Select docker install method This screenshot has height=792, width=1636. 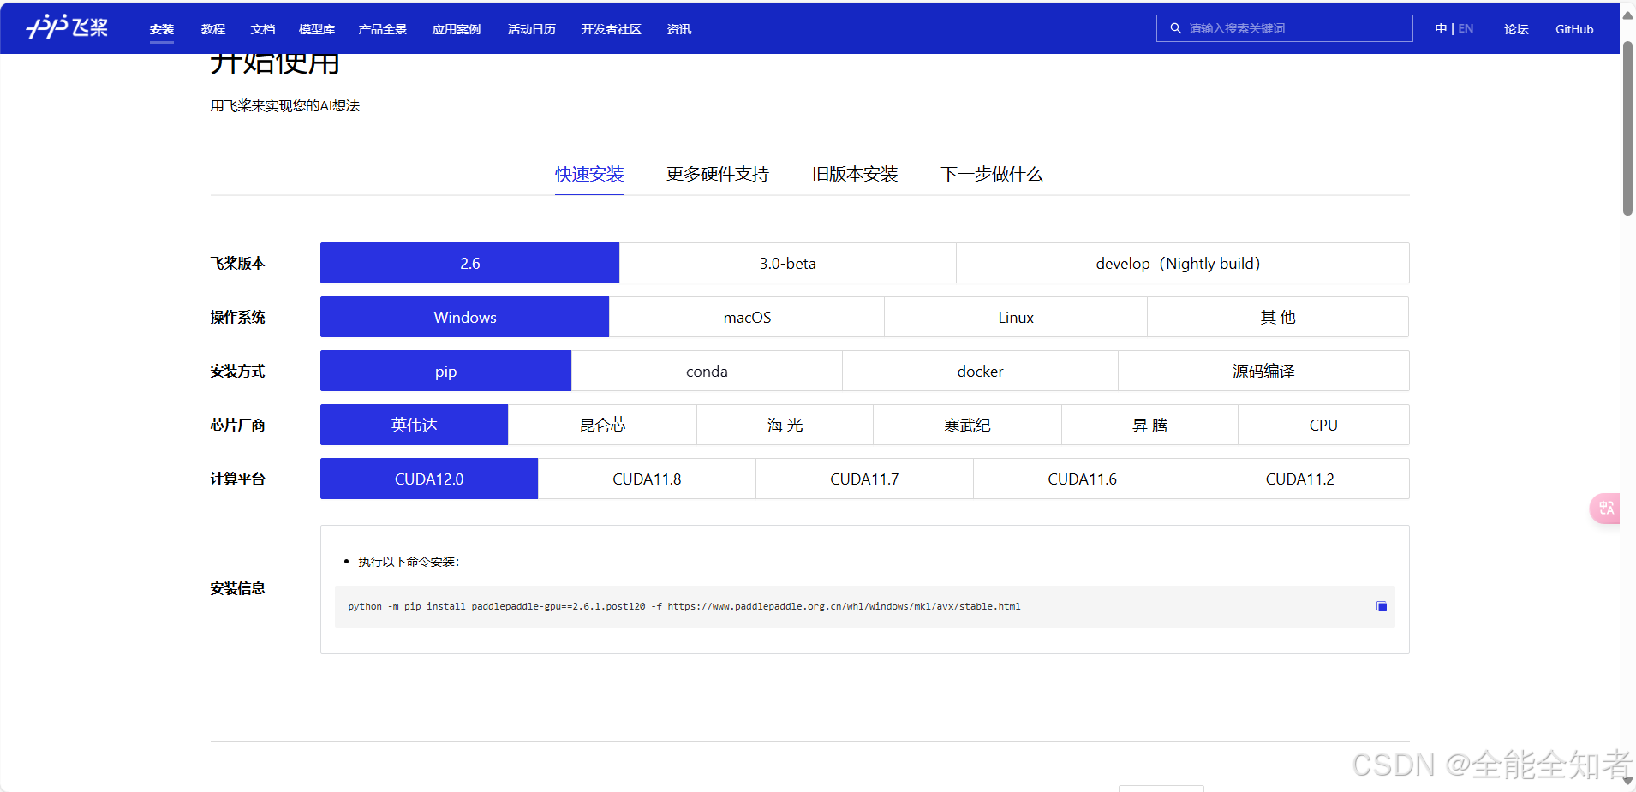click(980, 371)
